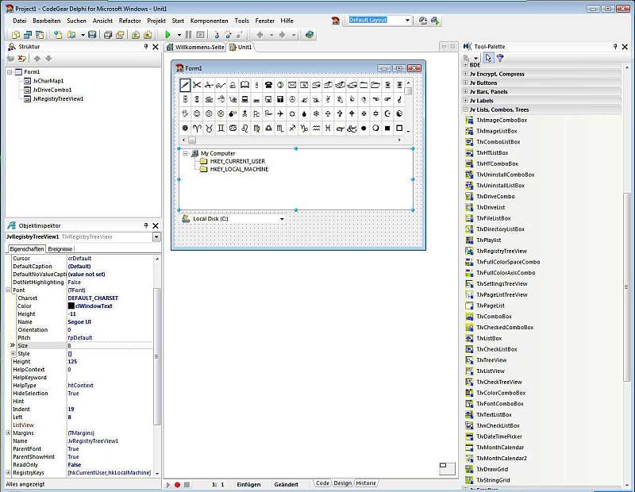This screenshot has height=492, width=635.
Task: Select the arrow pointer tool in Tool-Palette
Action: [x=489, y=57]
